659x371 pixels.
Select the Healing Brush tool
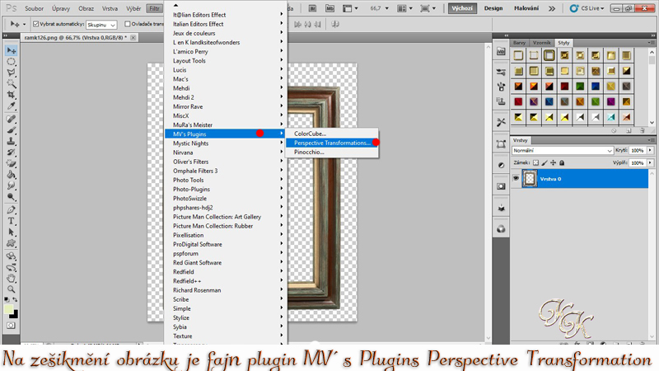[x=11, y=119]
